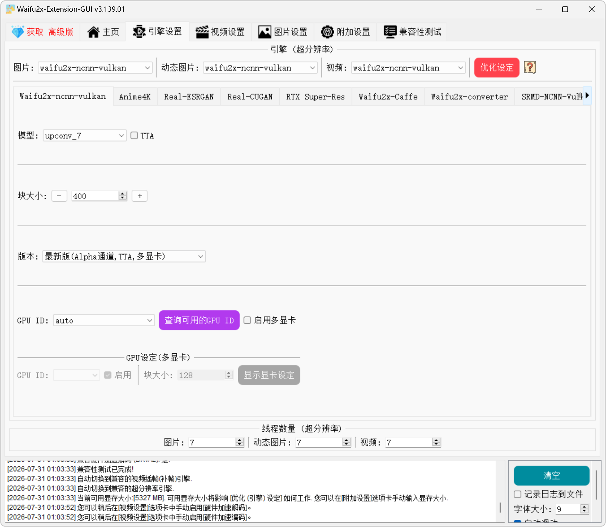Enable the 启用多显卡 checkbox
This screenshot has height=527, width=606.
(247, 320)
